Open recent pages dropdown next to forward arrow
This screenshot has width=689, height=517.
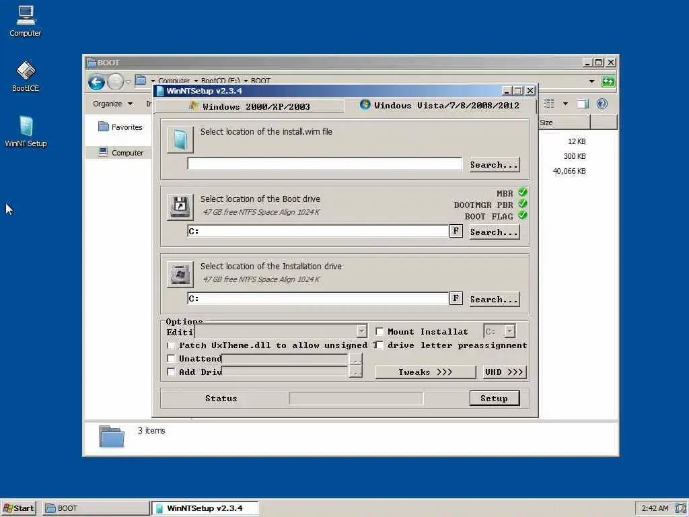tap(128, 81)
